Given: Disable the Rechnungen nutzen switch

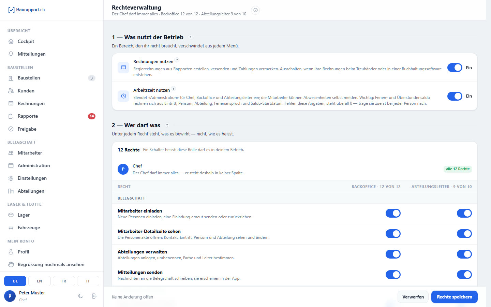Looking at the screenshot, I should pos(455,68).
